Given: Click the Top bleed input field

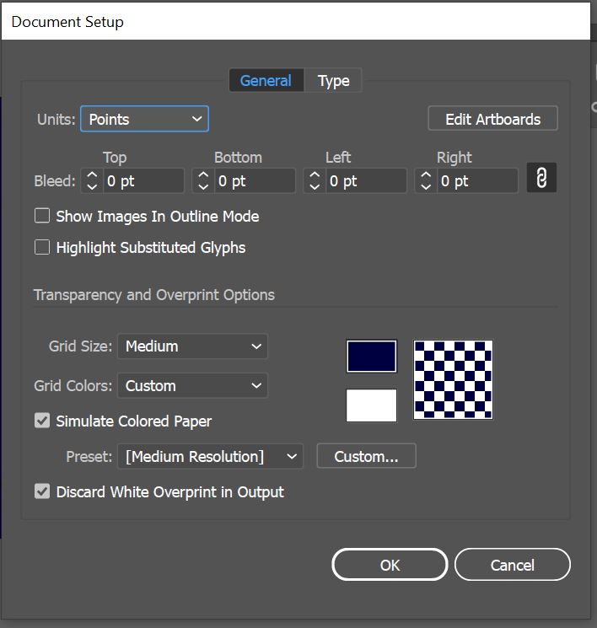Looking at the screenshot, I should coord(143,181).
